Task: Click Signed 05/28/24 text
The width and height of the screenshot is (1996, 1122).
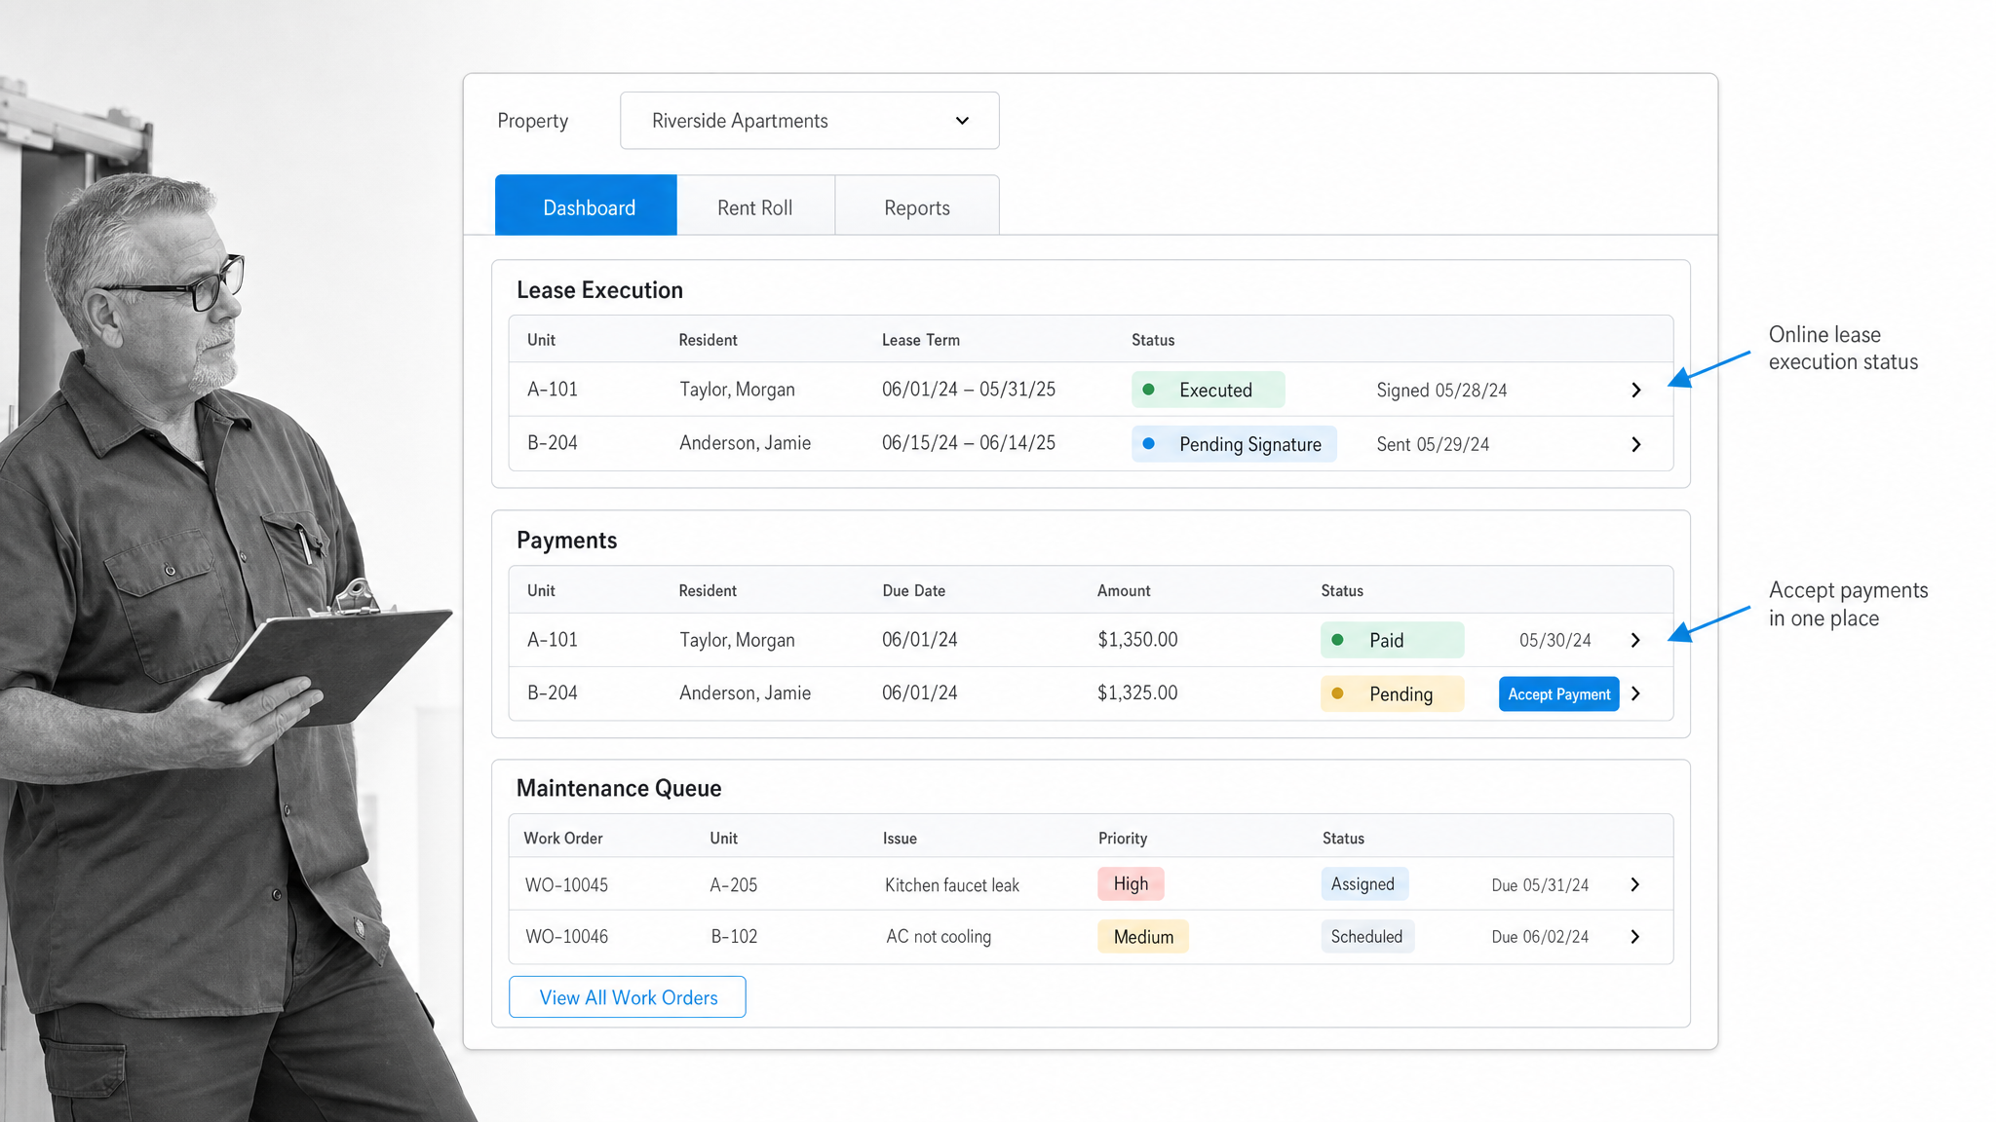Action: point(1441,390)
